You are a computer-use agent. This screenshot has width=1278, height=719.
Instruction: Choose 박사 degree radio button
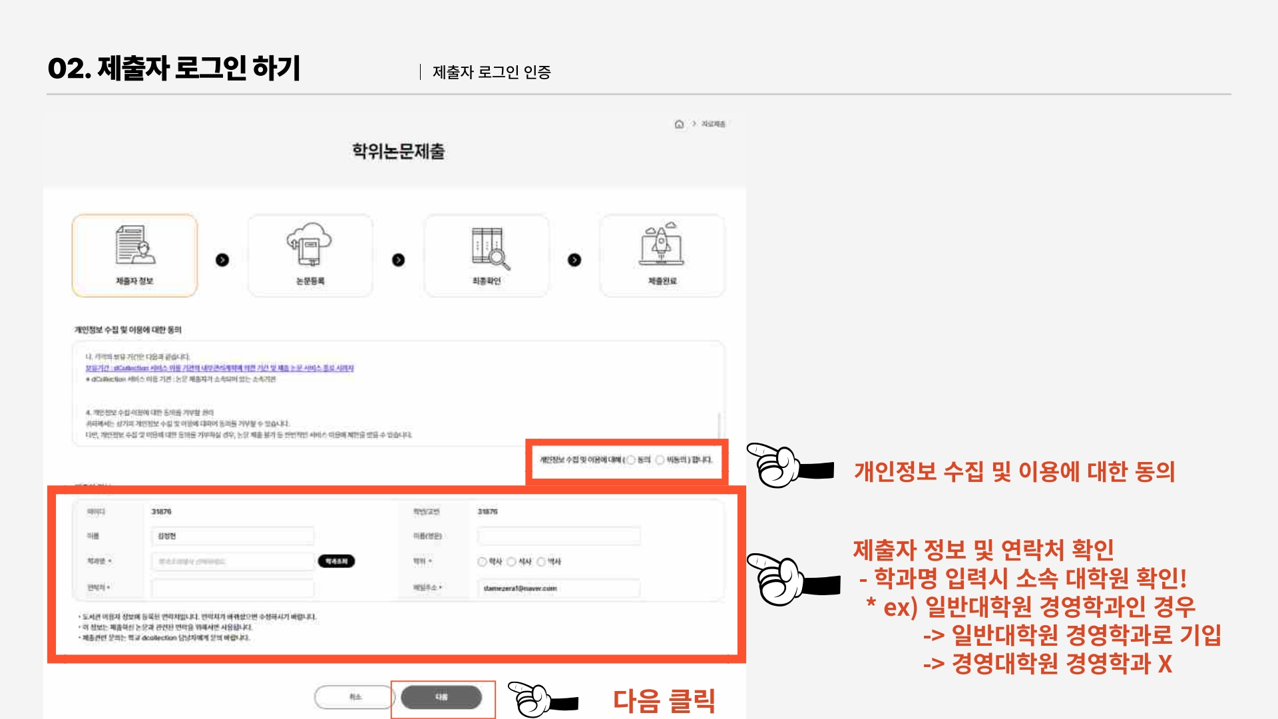(x=541, y=562)
